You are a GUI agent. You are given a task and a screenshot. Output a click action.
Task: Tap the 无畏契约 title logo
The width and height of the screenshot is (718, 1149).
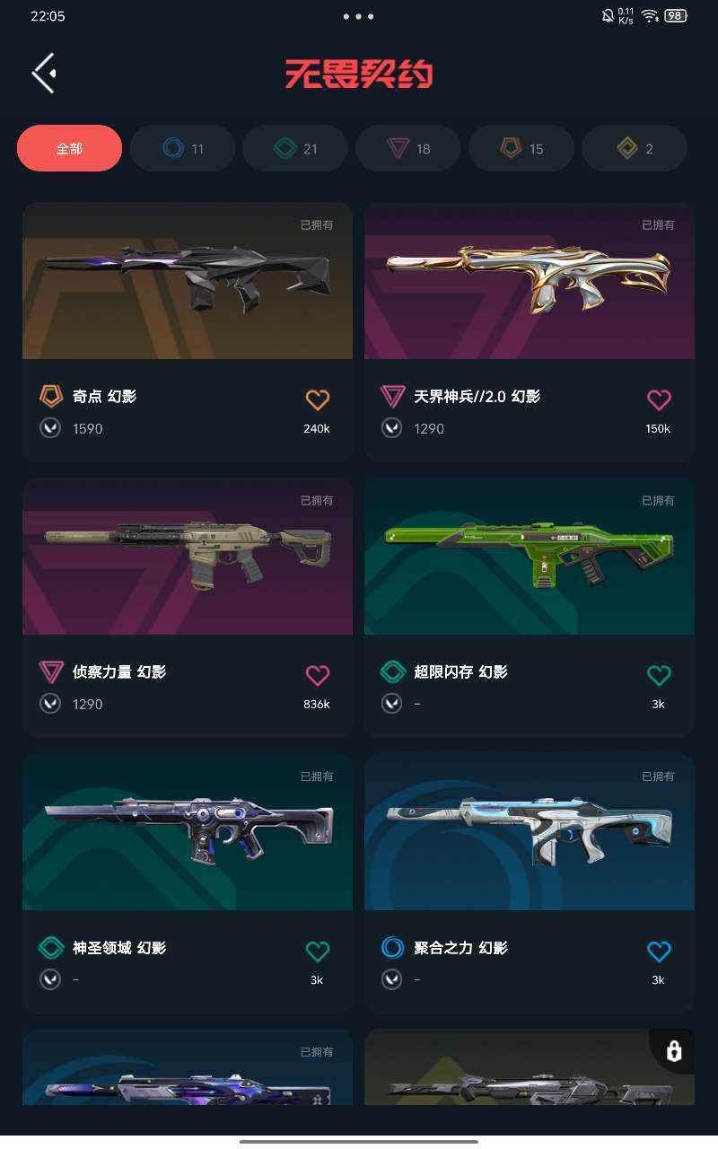(x=359, y=74)
